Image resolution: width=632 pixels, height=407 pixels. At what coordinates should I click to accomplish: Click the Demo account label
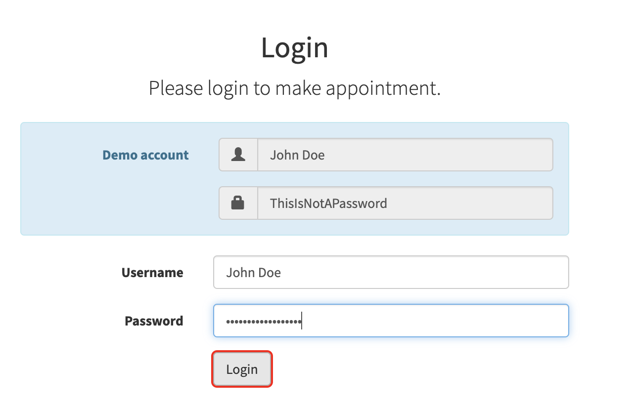[145, 155]
